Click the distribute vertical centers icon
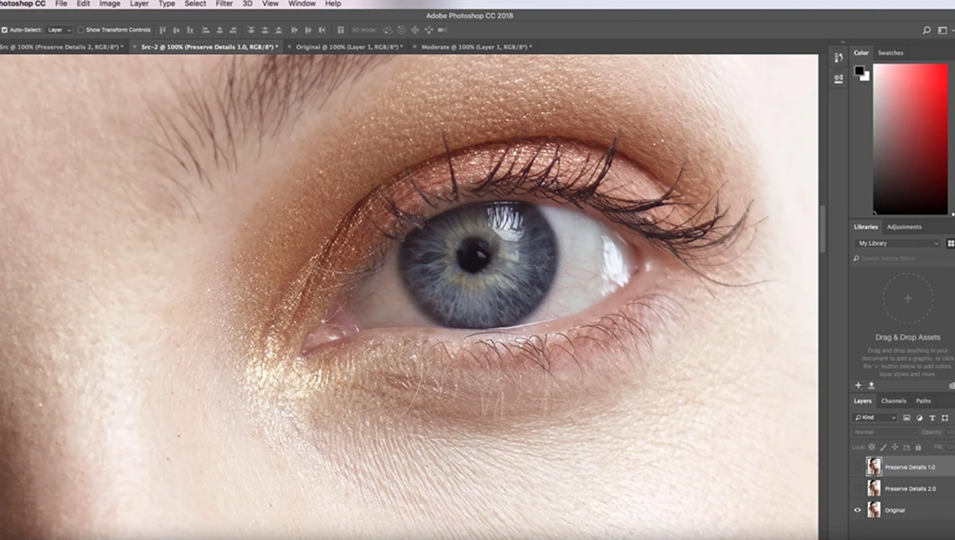Screen dimensions: 955x540 265,30
